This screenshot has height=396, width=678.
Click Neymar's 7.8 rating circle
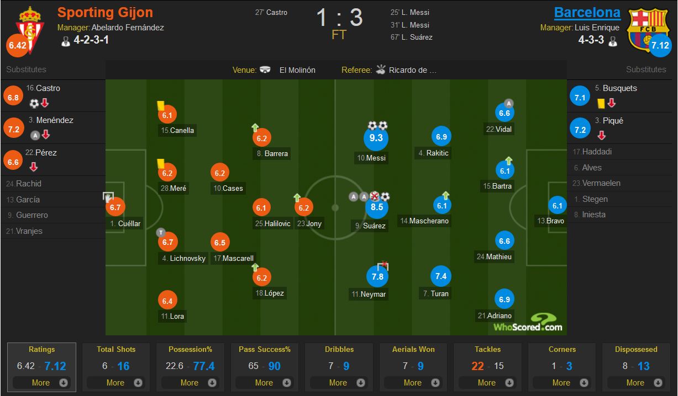click(377, 277)
